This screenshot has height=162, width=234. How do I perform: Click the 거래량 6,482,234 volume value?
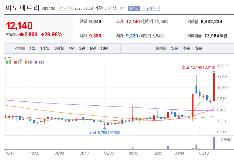211,22
